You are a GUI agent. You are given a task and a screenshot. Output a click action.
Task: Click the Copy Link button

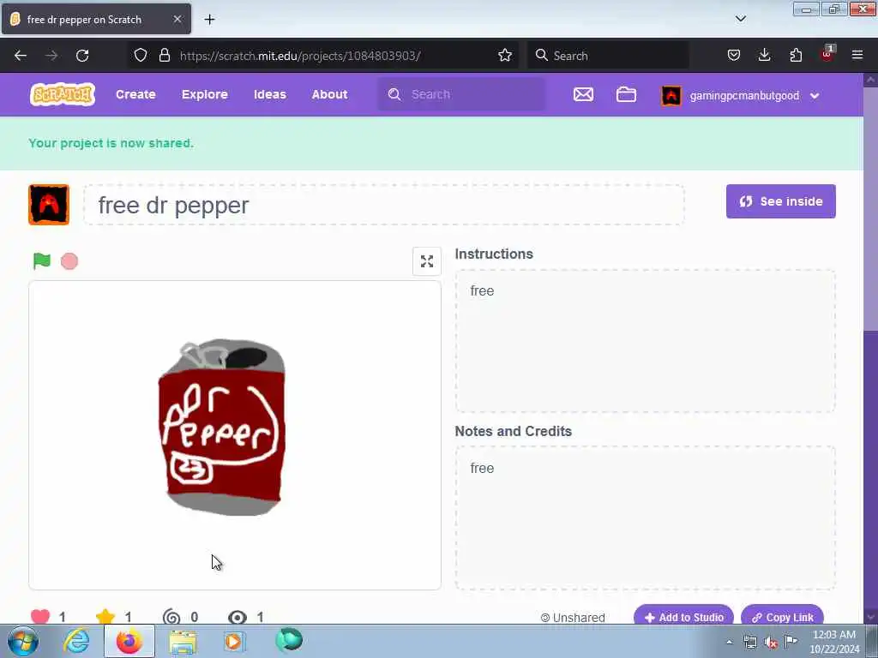782,615
